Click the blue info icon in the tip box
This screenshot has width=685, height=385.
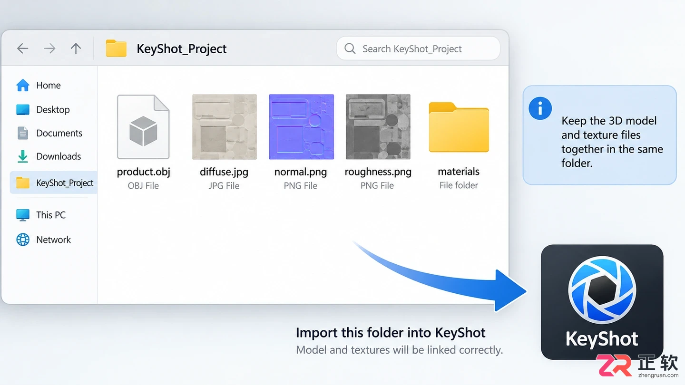(x=540, y=109)
